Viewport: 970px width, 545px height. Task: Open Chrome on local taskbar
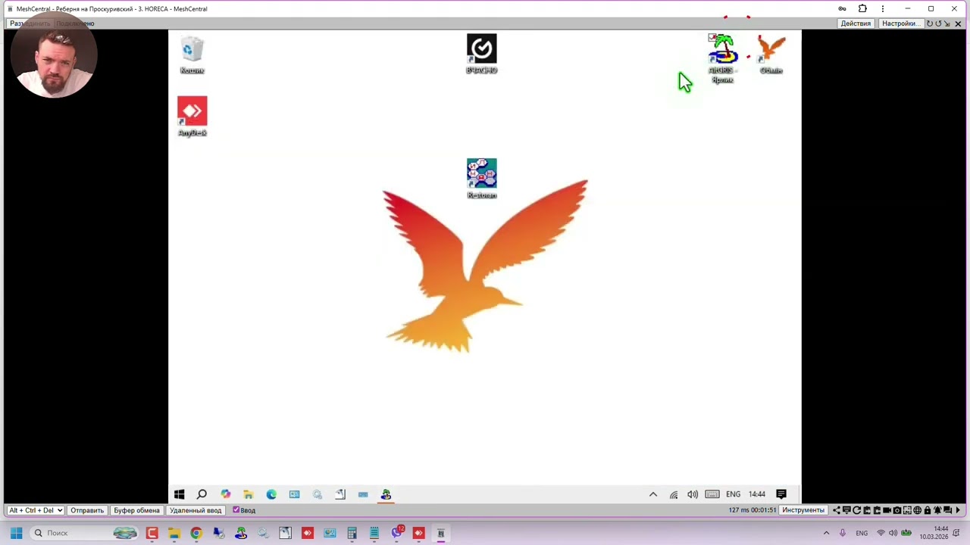click(196, 533)
